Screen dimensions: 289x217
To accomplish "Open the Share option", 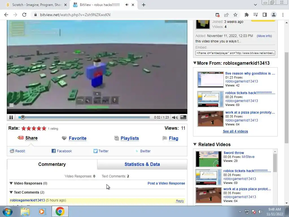I will (31, 138).
